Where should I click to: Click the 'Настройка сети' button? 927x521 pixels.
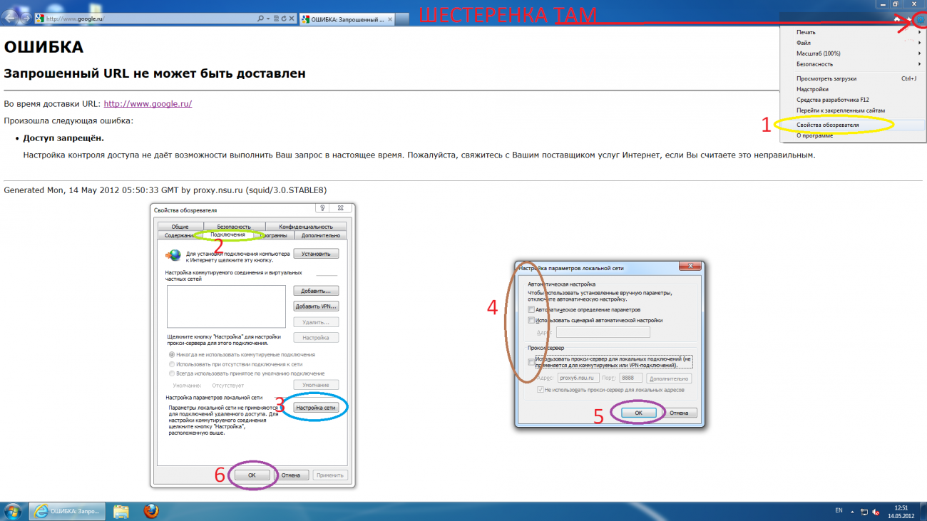point(316,408)
